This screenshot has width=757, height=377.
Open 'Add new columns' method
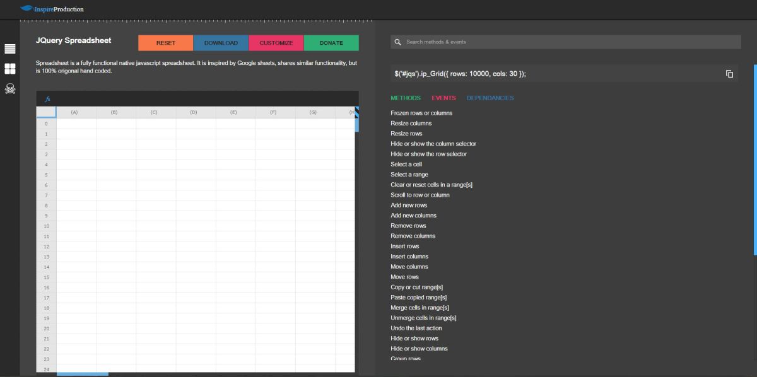413,216
